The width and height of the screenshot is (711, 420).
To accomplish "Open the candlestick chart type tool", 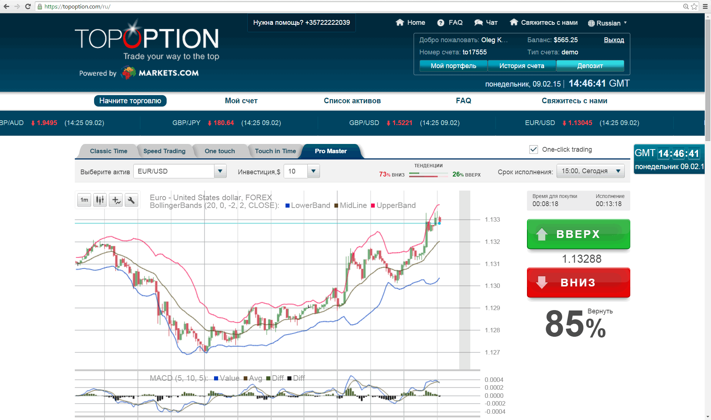I will coord(100,200).
